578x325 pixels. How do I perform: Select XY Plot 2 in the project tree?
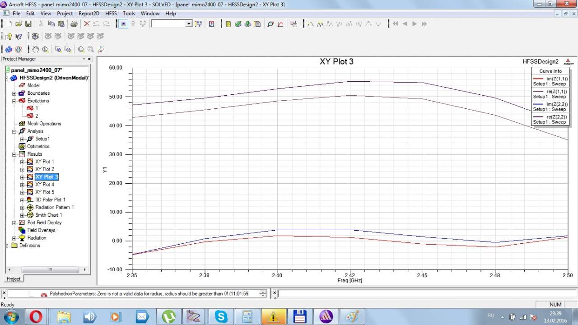tap(45, 169)
